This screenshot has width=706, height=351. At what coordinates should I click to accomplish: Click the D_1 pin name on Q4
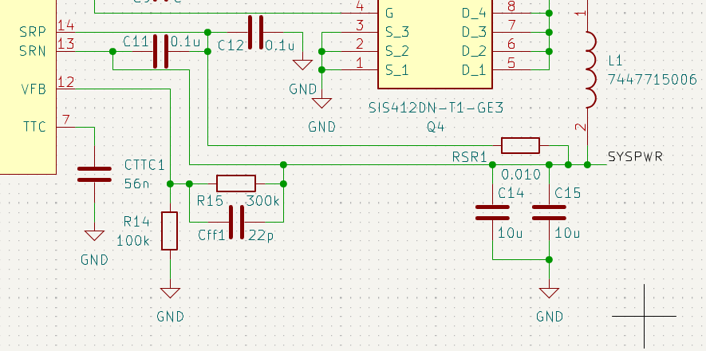coord(475,71)
